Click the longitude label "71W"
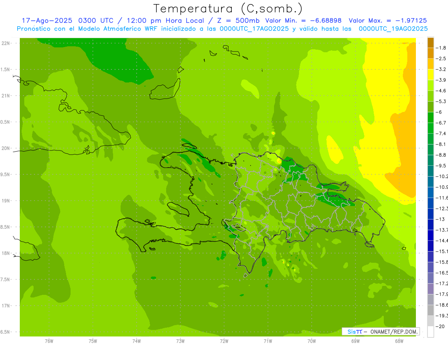This screenshot has width=448, height=346. tap(268, 341)
